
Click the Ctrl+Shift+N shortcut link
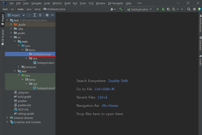(104, 89)
